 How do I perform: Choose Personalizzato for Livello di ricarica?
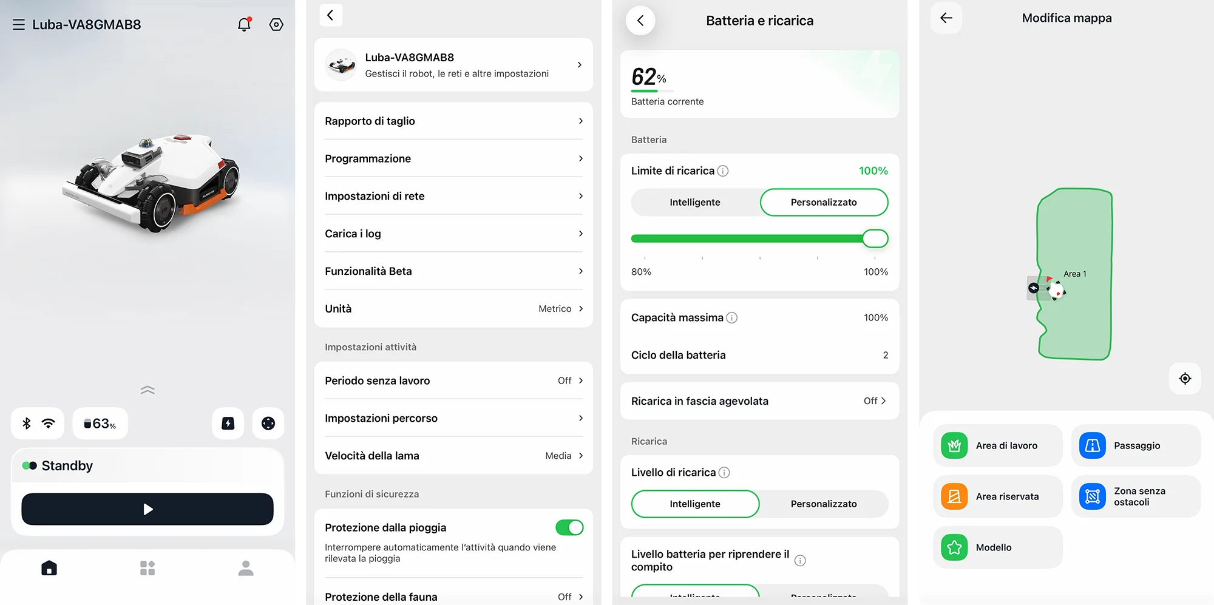(824, 504)
